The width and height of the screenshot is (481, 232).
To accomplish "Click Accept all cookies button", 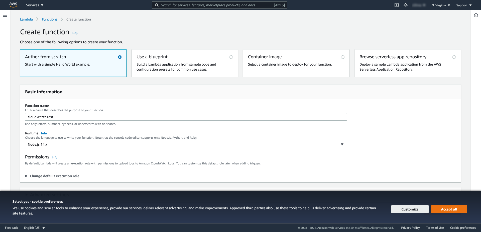I will point(449,209).
